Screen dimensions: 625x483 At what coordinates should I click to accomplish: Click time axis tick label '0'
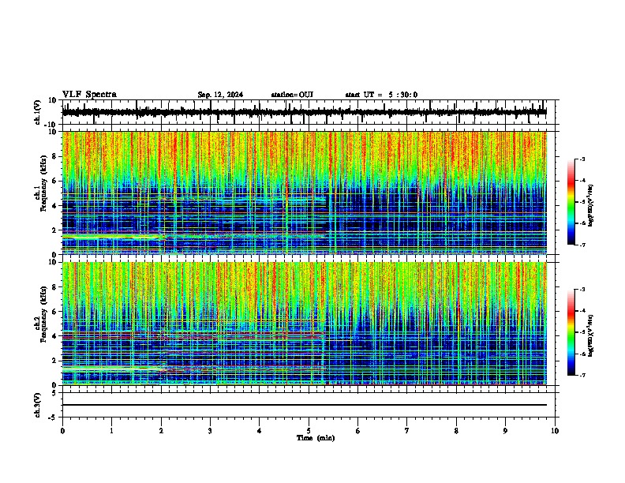[x=62, y=431]
